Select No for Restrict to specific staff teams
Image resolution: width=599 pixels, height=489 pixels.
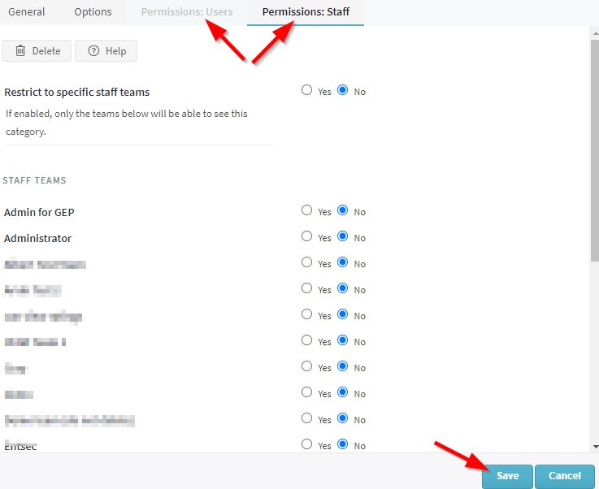[x=342, y=90]
